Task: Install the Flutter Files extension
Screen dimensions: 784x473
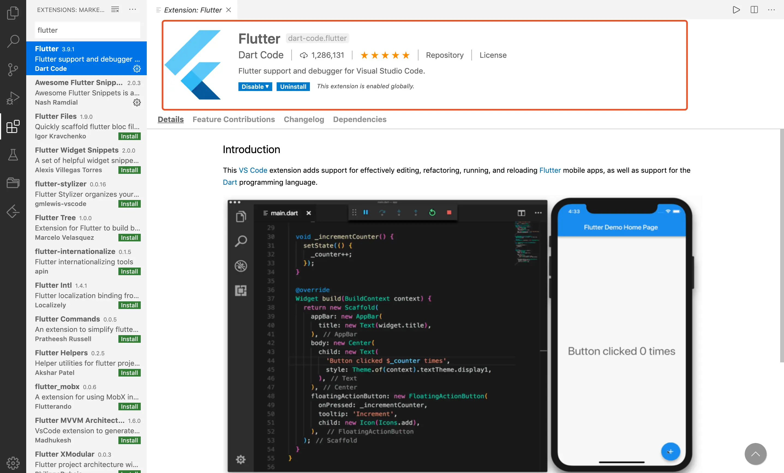Action: click(x=129, y=136)
